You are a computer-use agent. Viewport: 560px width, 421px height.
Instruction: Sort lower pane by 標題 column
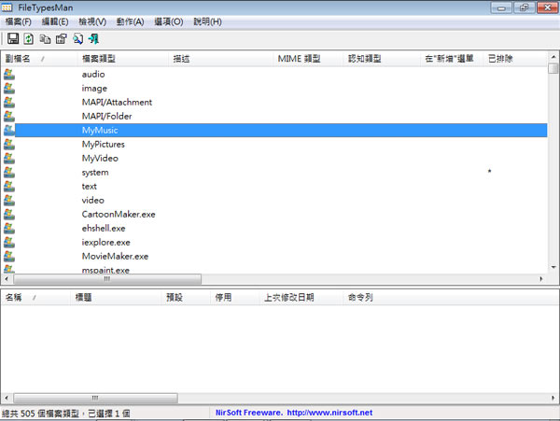(116, 297)
